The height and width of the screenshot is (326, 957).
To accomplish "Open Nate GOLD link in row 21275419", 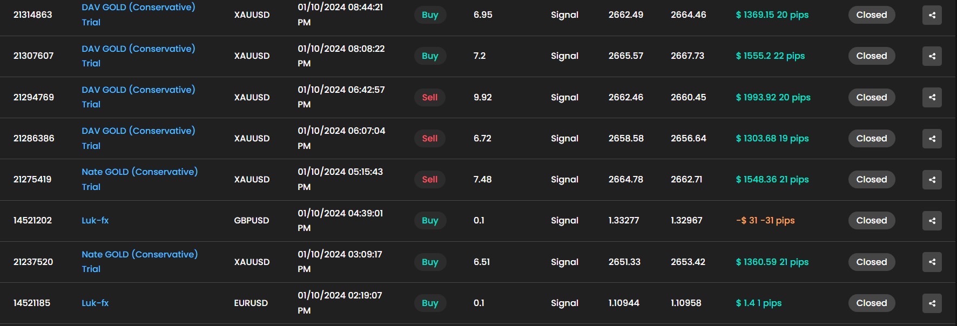I will [x=139, y=172].
